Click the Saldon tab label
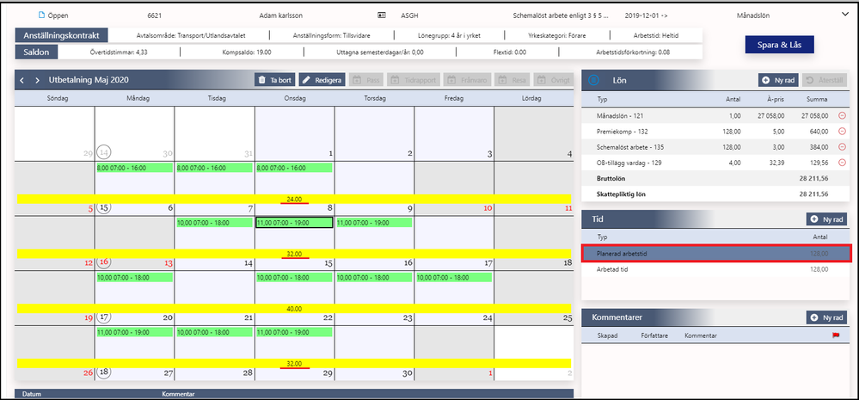 [x=36, y=52]
